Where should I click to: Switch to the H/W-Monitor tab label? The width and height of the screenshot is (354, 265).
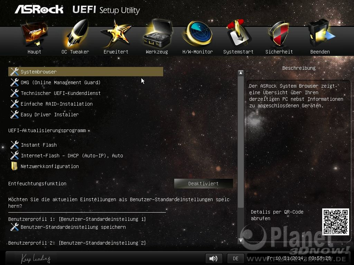pyautogui.click(x=197, y=52)
